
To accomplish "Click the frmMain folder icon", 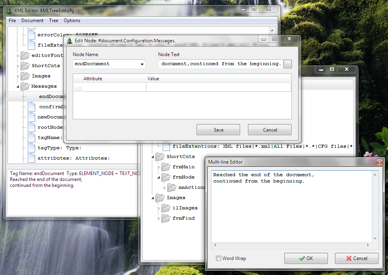I will point(166,167).
